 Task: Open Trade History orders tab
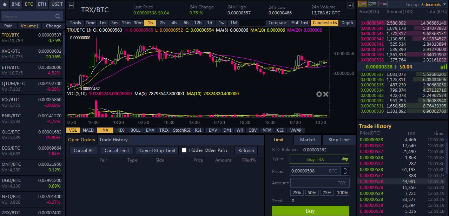tap(113, 139)
